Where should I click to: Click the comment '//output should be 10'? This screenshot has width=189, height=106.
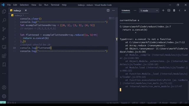(35, 44)
